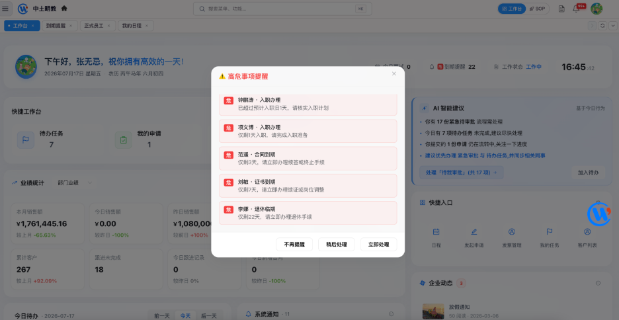Screen dimensions: 619x320
Task: Click the 客户列表 shortcut icon
Action: [587, 231]
